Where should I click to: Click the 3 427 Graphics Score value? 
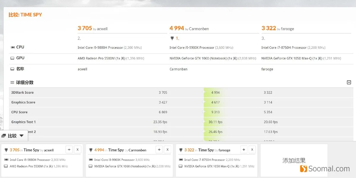(x=163, y=102)
